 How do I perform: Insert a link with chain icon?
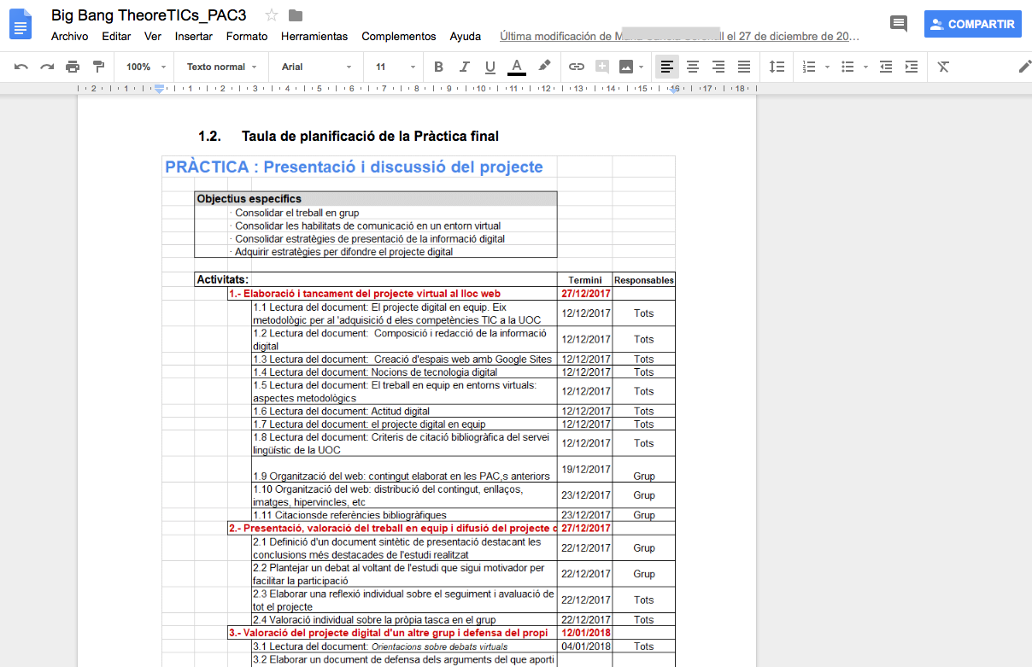click(x=577, y=67)
